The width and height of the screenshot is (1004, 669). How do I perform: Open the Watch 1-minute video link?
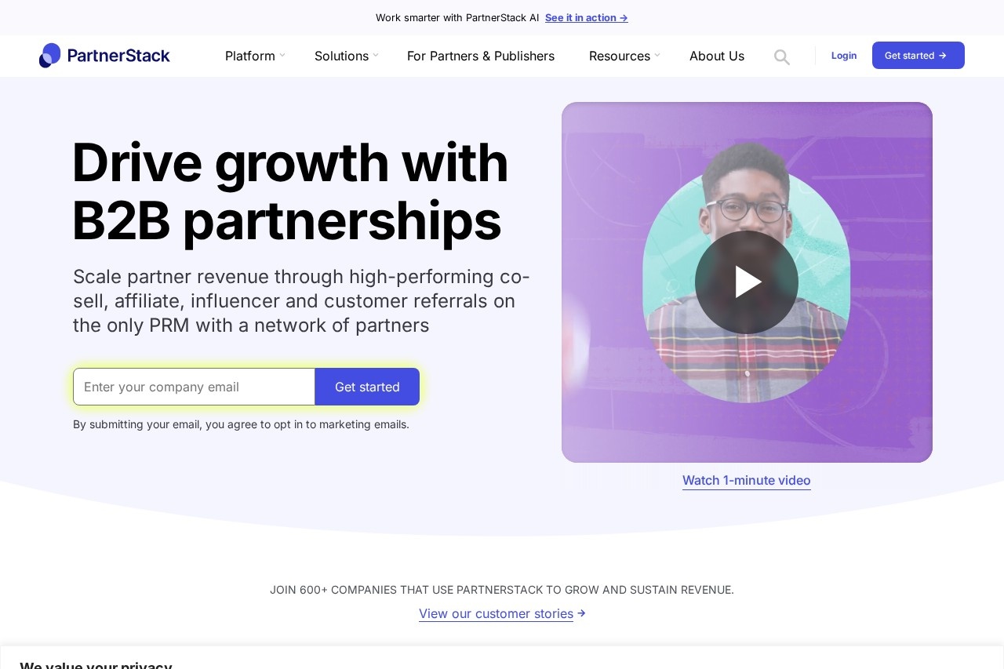click(x=747, y=480)
